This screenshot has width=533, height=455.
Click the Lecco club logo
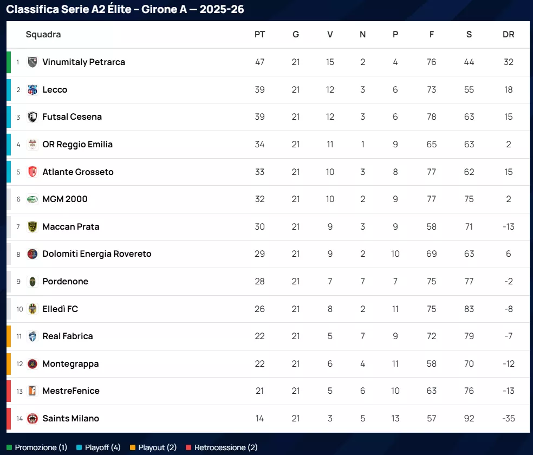[32, 89]
